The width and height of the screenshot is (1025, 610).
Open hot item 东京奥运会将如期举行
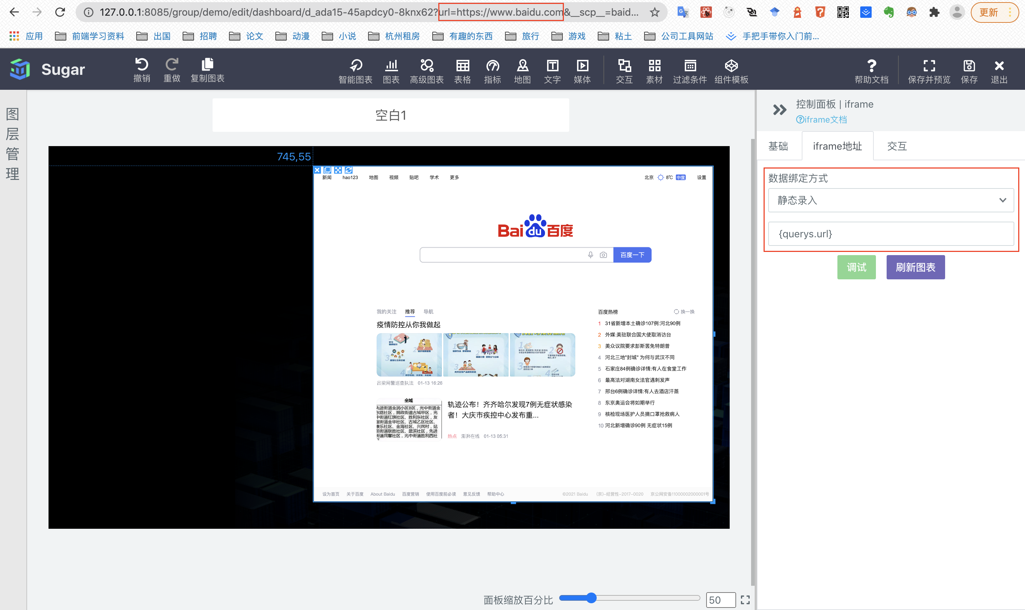click(630, 403)
